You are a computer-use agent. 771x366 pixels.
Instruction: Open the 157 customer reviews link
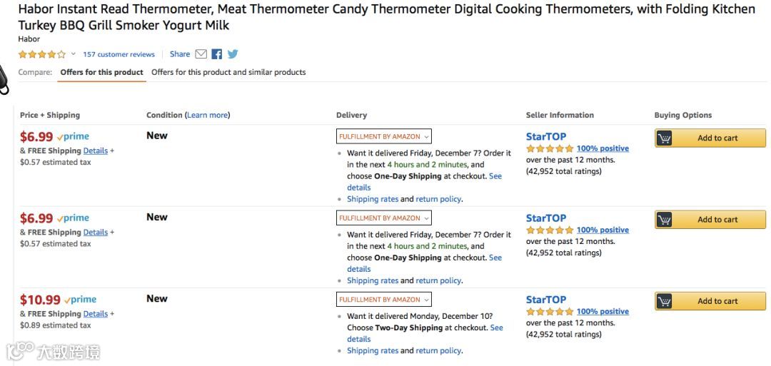(x=119, y=54)
